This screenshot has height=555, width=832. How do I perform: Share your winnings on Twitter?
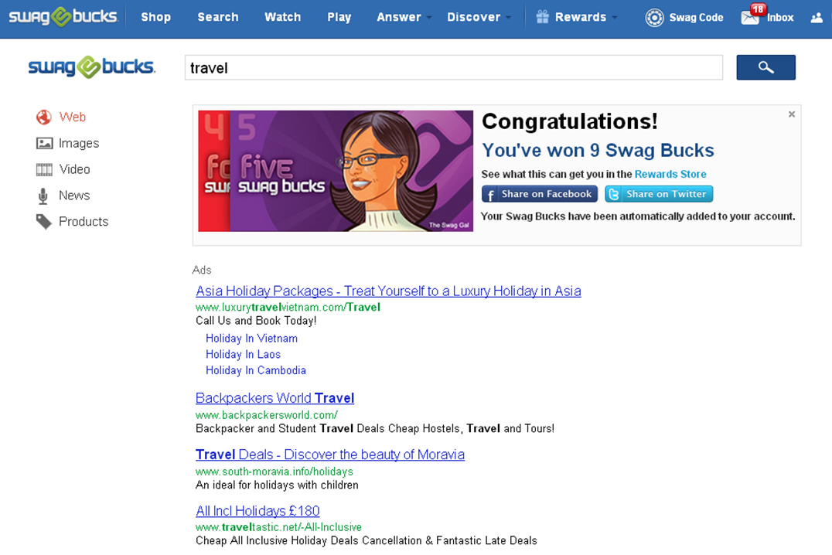pos(659,194)
